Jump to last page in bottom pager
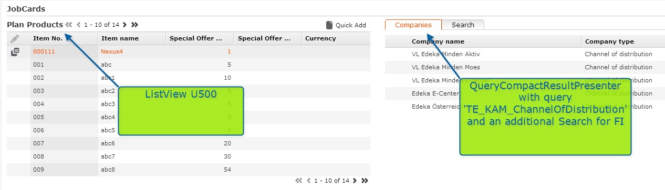 pyautogui.click(x=365, y=181)
